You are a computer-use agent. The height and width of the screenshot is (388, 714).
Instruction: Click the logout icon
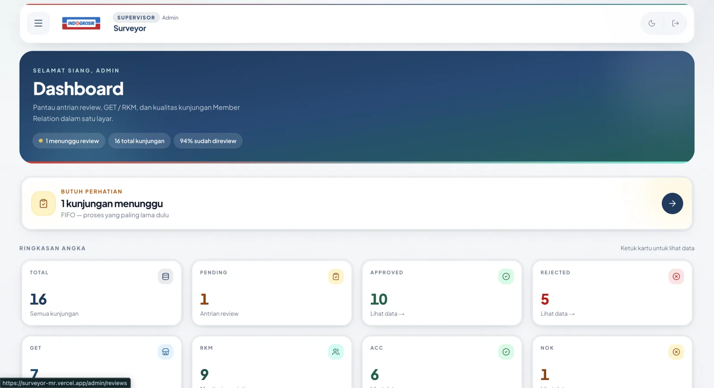pos(676,23)
